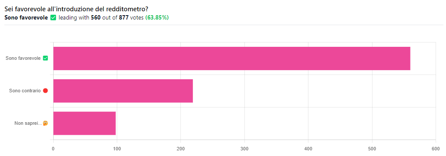Select the Non saprei pink bar
Screen dimensions: 446x156
84,123
